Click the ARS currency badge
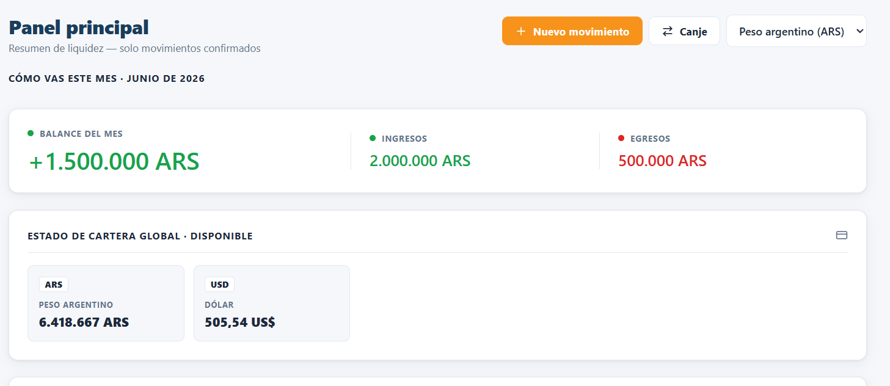Image resolution: width=890 pixels, height=386 pixels. pyautogui.click(x=54, y=285)
